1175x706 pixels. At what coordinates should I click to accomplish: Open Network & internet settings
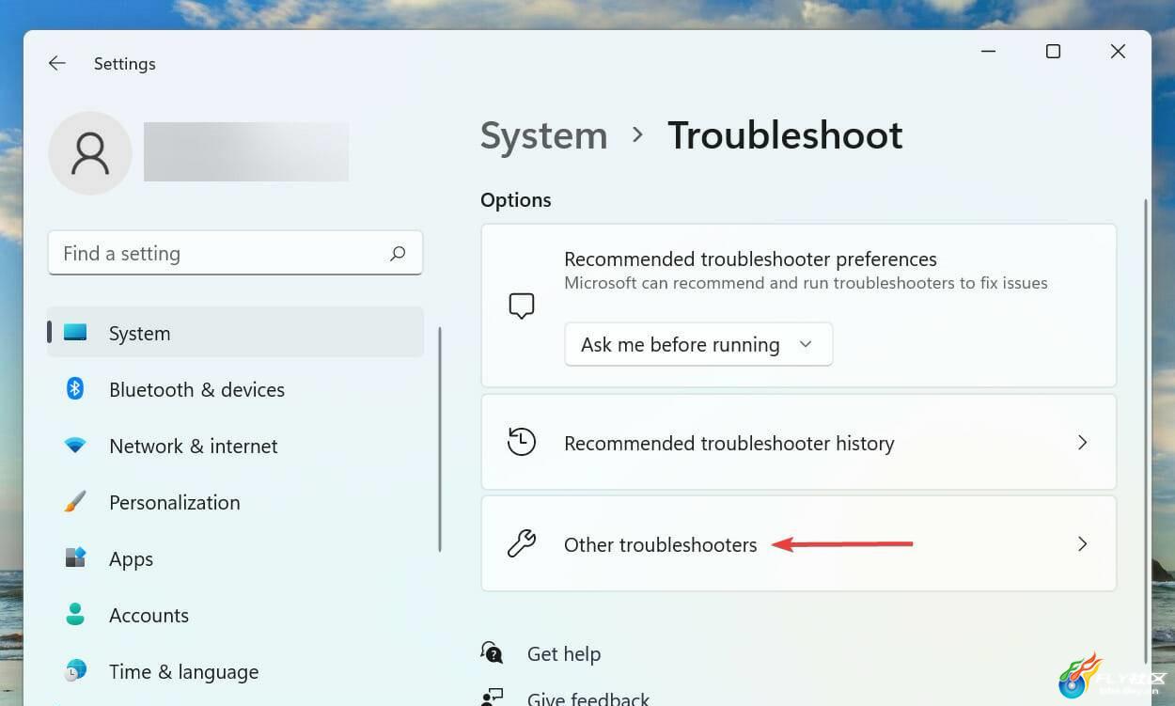[x=235, y=446]
